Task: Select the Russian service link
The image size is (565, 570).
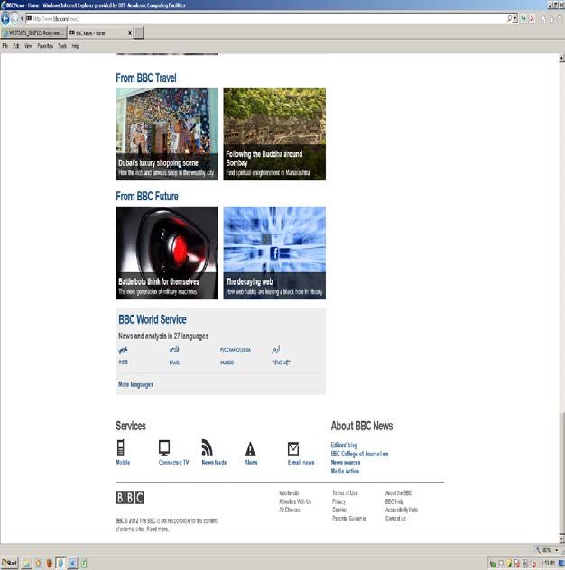Action: [235, 350]
